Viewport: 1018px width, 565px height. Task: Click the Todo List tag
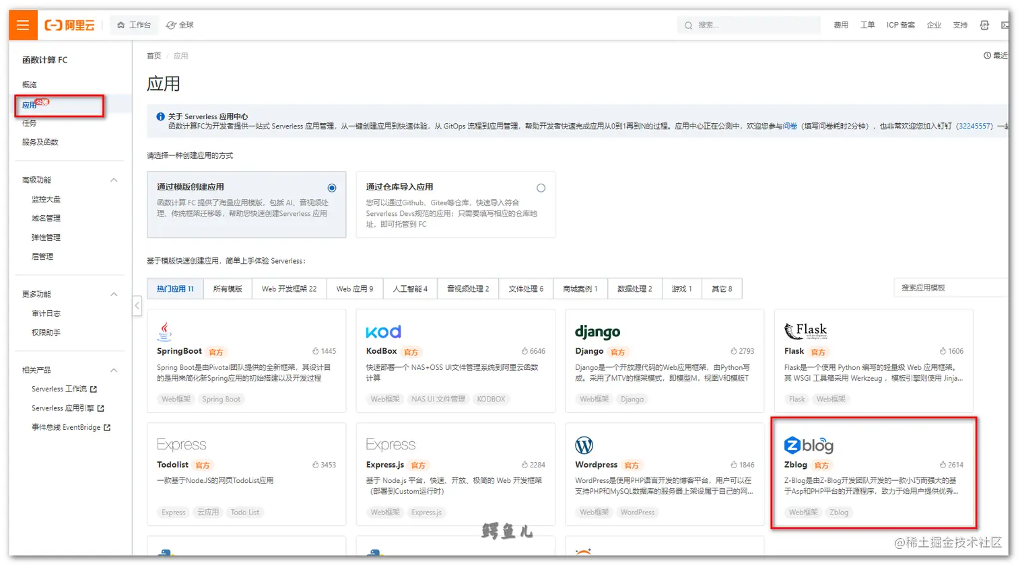245,512
